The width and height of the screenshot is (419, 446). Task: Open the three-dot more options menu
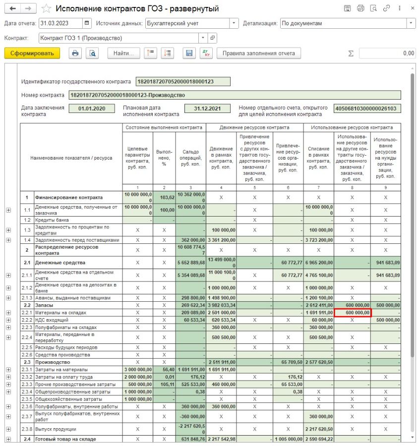[400, 8]
